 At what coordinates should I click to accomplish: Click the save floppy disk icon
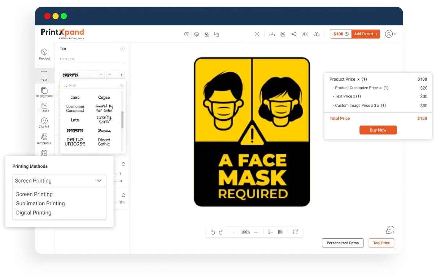(283, 34)
